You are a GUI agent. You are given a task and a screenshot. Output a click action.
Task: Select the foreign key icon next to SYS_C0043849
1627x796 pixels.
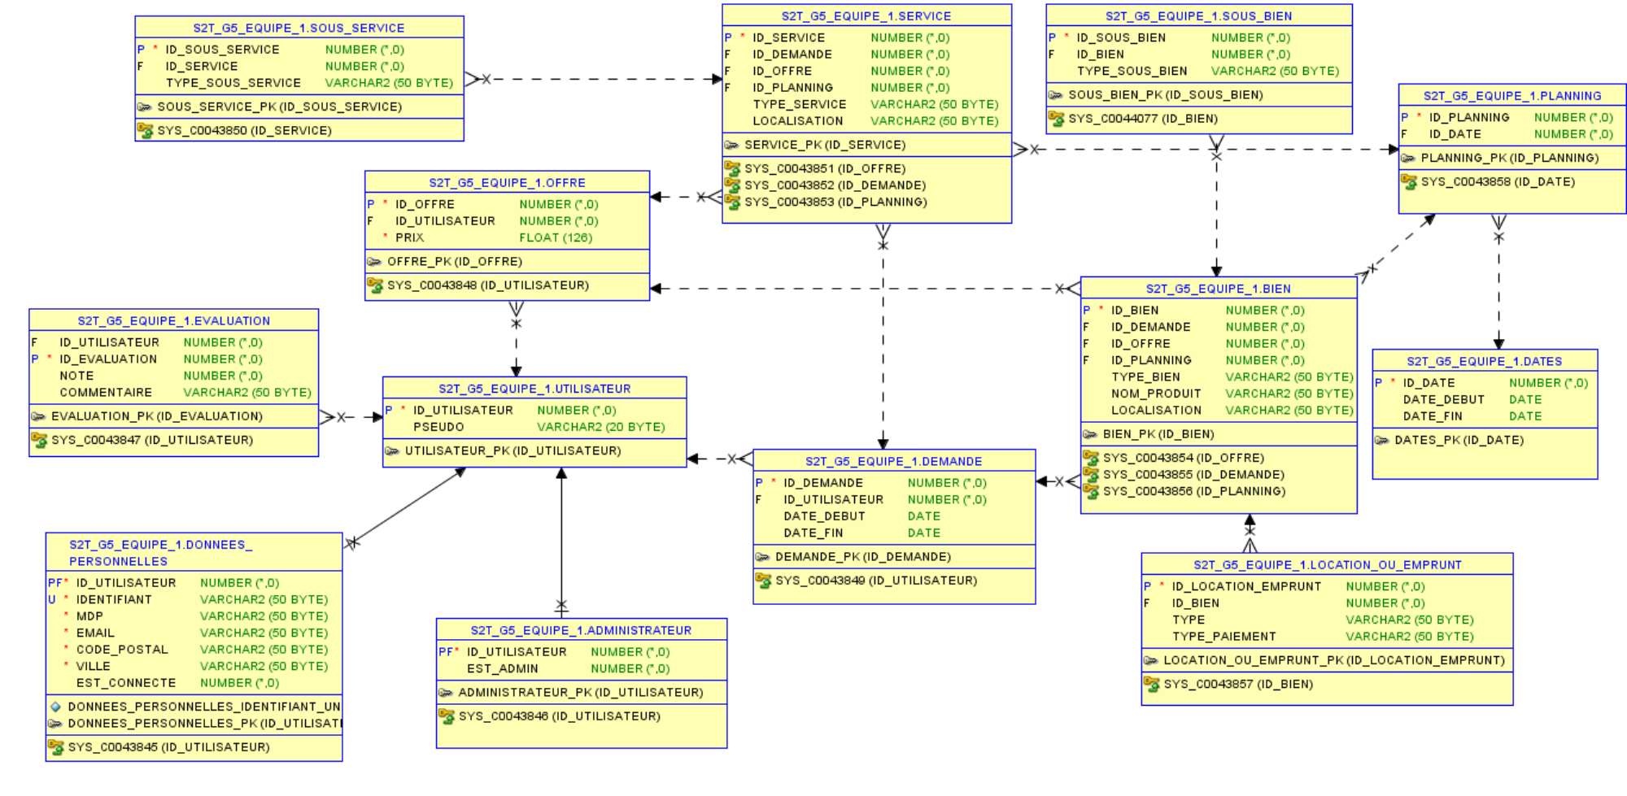(762, 581)
